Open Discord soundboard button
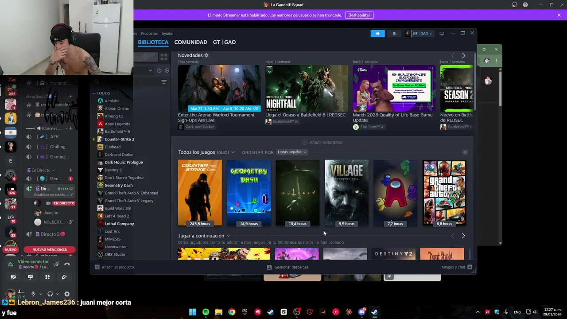The height and width of the screenshot is (319, 567). click(x=64, y=277)
